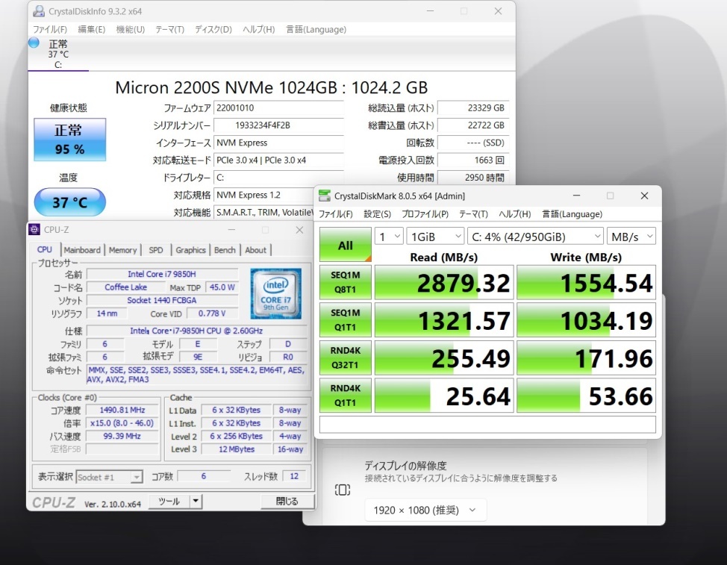Image resolution: width=727 pixels, height=565 pixels.
Task: Open the 機能(U) menu in CrystalDiskInfo
Action: pyautogui.click(x=130, y=29)
